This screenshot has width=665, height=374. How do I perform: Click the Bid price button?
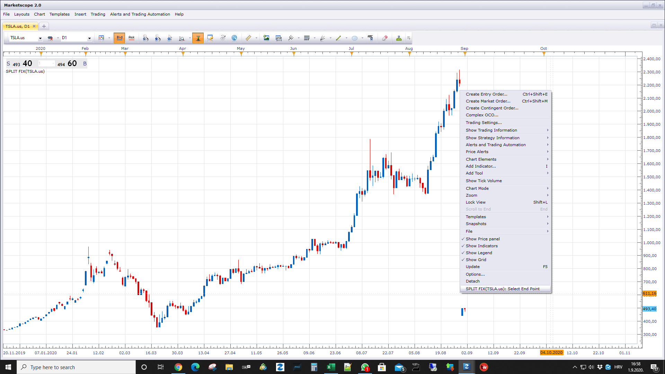[x=119, y=38]
